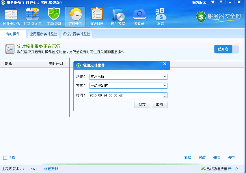
Task: Click the 时间 date-time input field
Action: (x=125, y=95)
